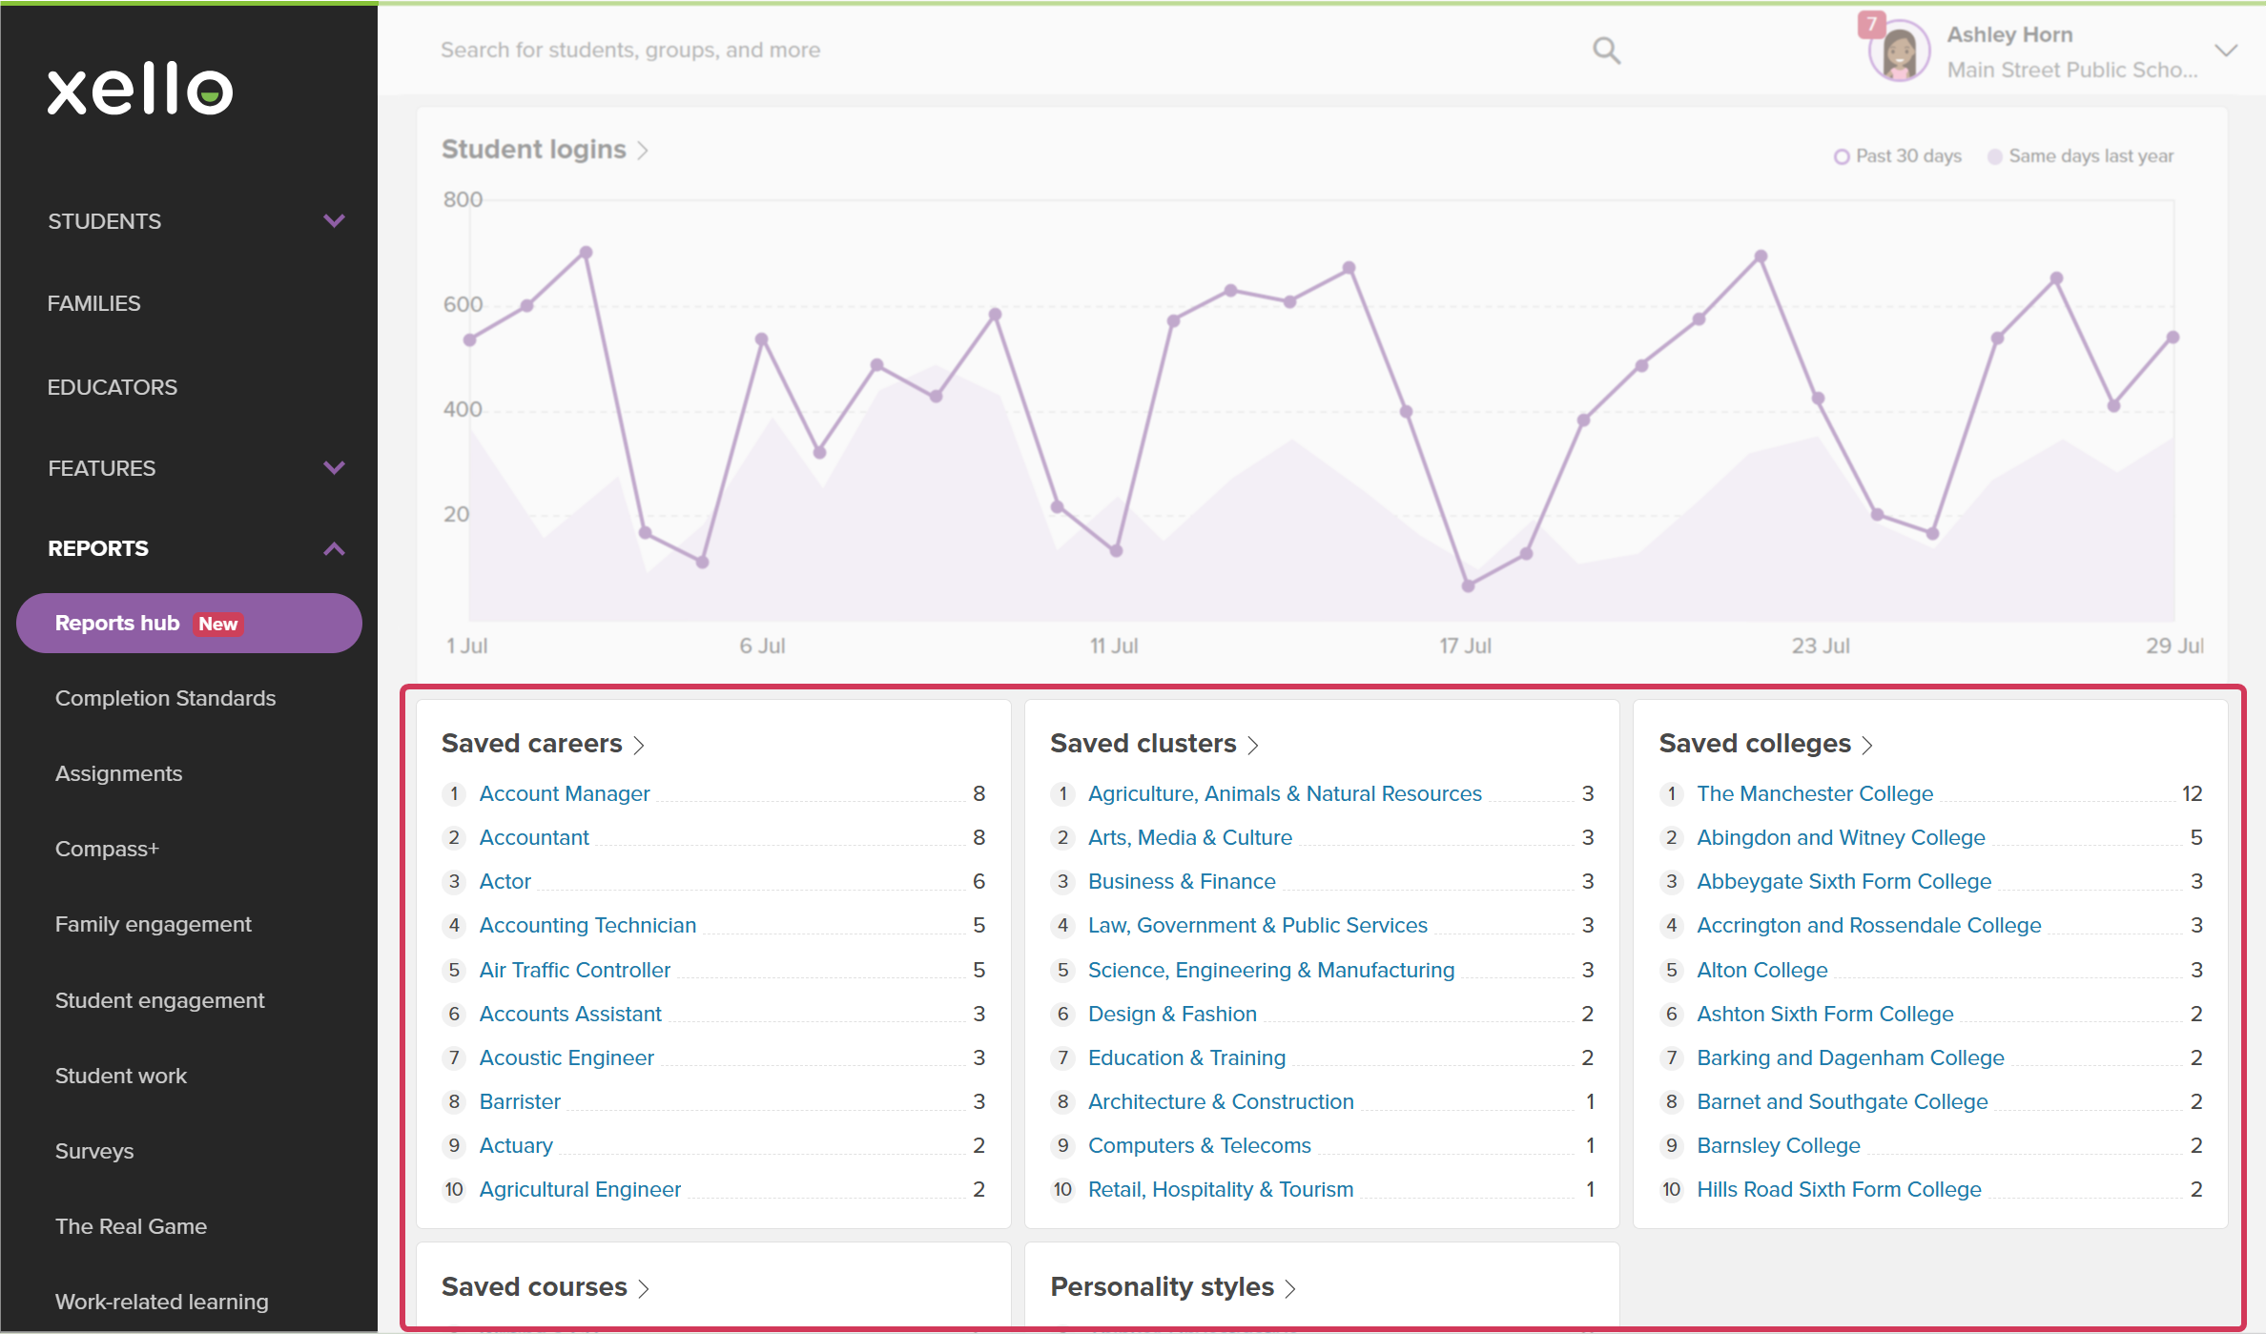Open Student logins chevron arrow
Image resolution: width=2266 pixels, height=1334 pixels.
point(643,151)
